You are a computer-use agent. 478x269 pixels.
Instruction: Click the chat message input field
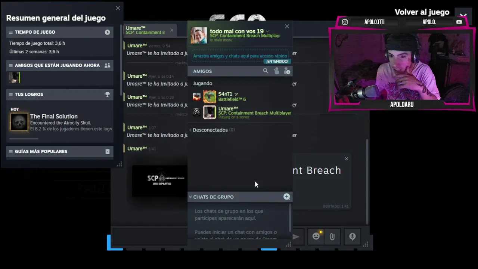149,236
